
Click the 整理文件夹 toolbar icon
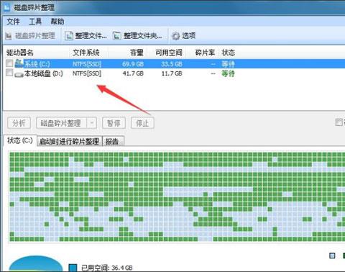pyautogui.click(x=116, y=36)
